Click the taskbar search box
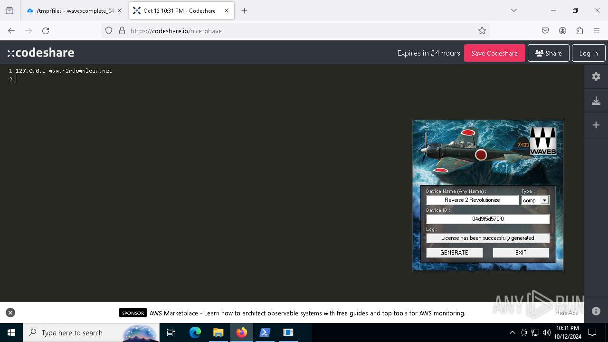 91,332
